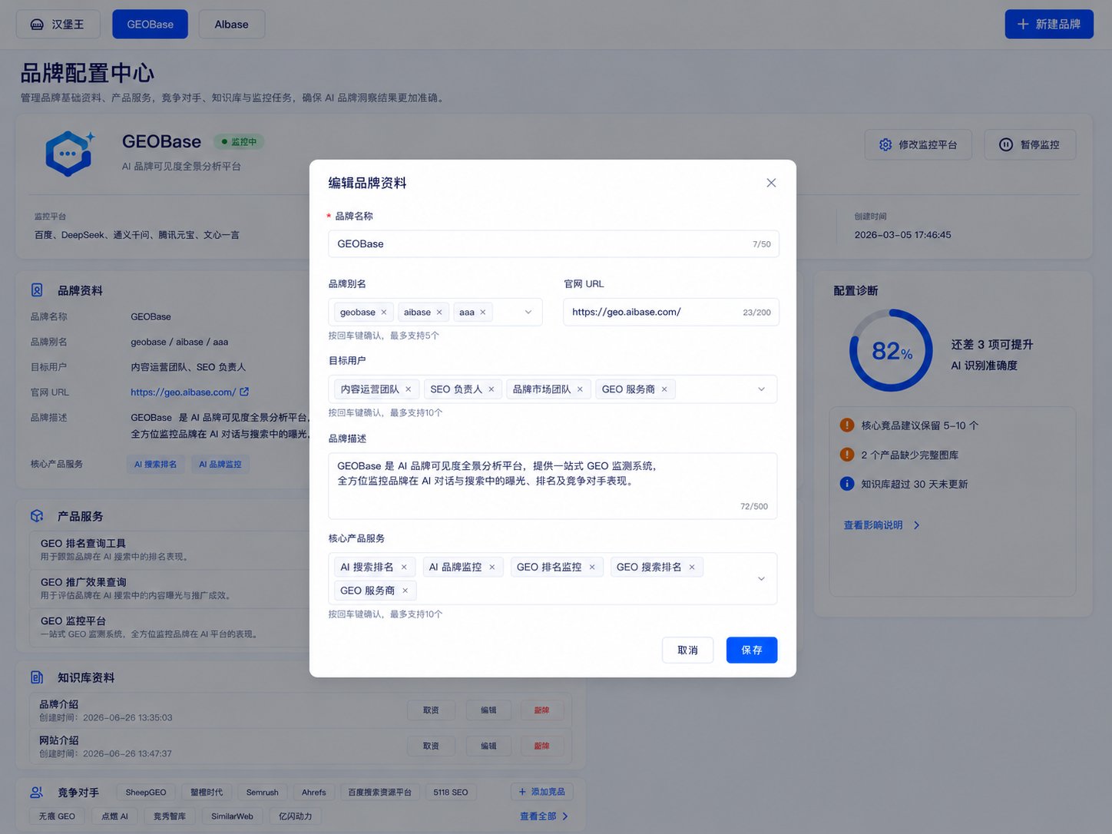The width and height of the screenshot is (1112, 834).
Task: Click the warning icon beside 2 个产品缺少完整图库
Action: (847, 455)
